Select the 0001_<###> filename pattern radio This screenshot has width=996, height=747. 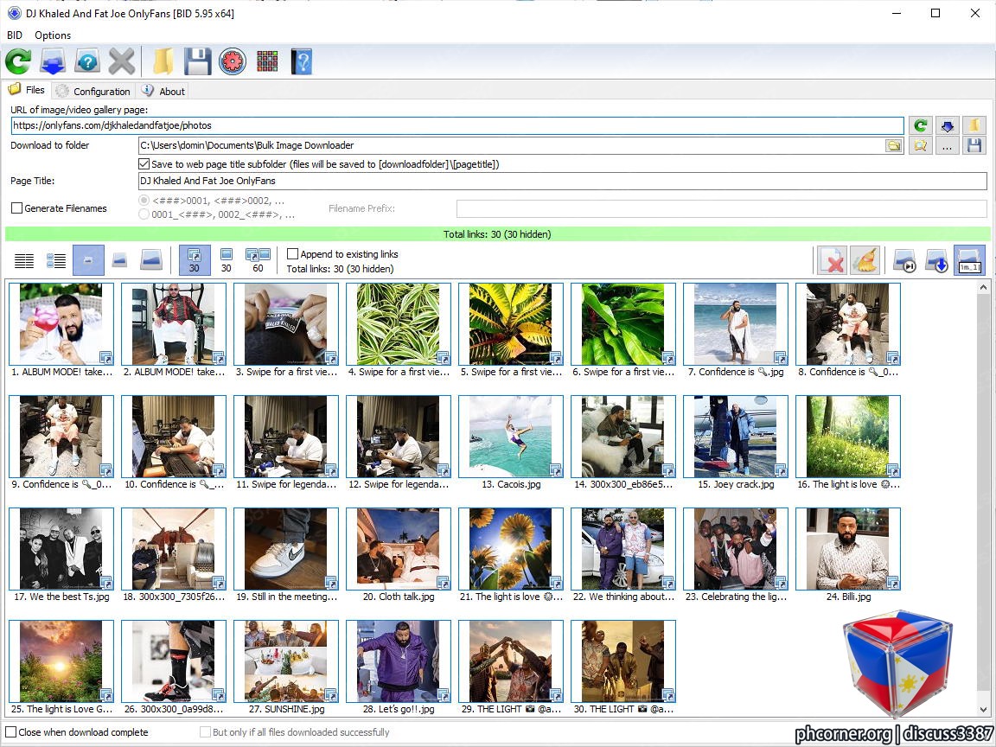144,214
